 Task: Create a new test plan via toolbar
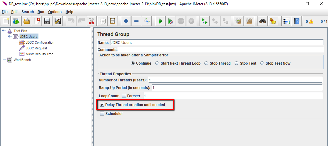pos(6,21)
